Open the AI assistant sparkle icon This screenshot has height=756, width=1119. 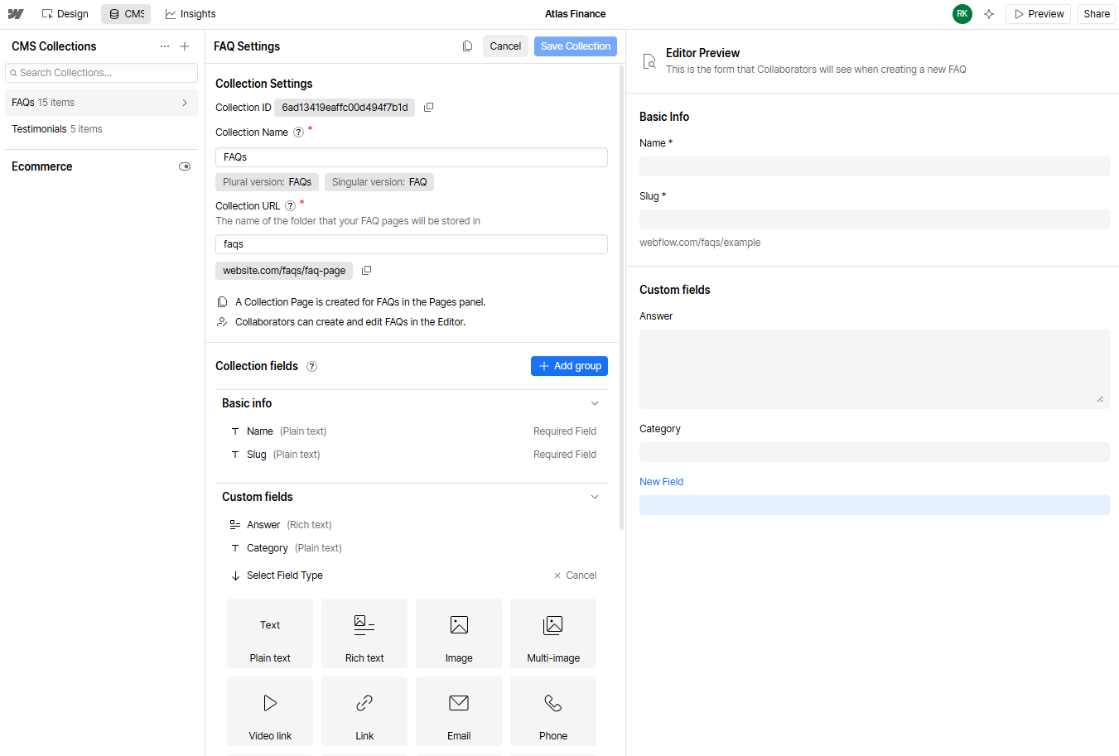coord(989,14)
